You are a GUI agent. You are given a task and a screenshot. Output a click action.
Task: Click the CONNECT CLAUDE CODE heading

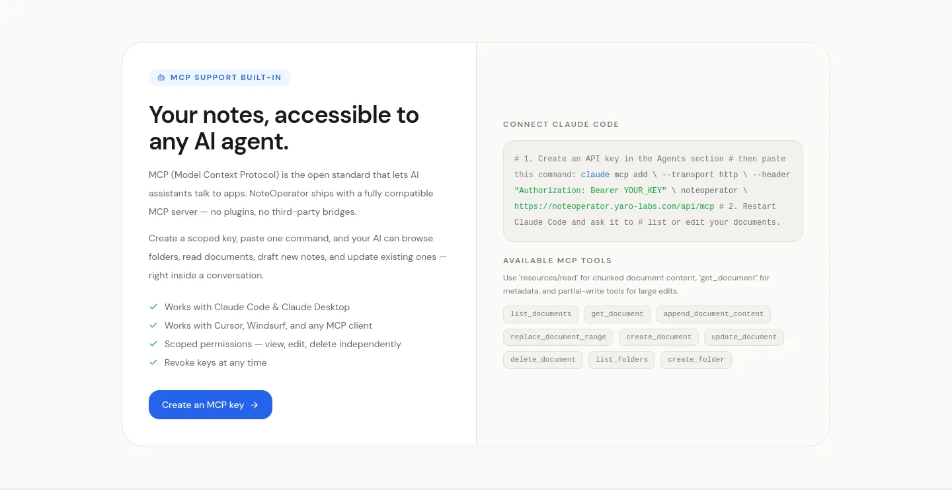561,124
